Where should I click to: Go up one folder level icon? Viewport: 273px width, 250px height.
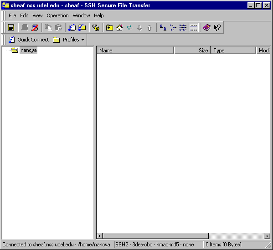(x=109, y=27)
